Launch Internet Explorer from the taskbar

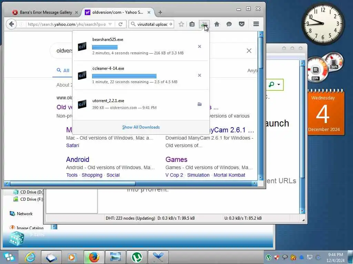tap(30, 257)
